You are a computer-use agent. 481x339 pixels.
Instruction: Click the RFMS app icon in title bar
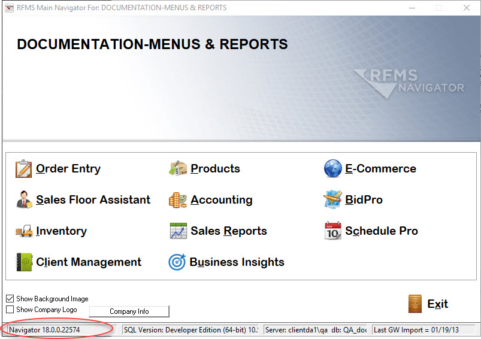(9, 8)
